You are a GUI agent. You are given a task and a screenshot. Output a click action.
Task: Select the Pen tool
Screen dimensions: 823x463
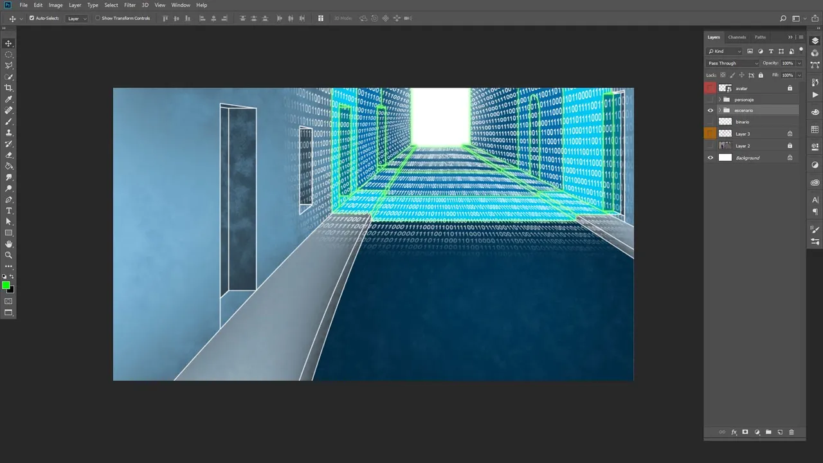point(8,200)
